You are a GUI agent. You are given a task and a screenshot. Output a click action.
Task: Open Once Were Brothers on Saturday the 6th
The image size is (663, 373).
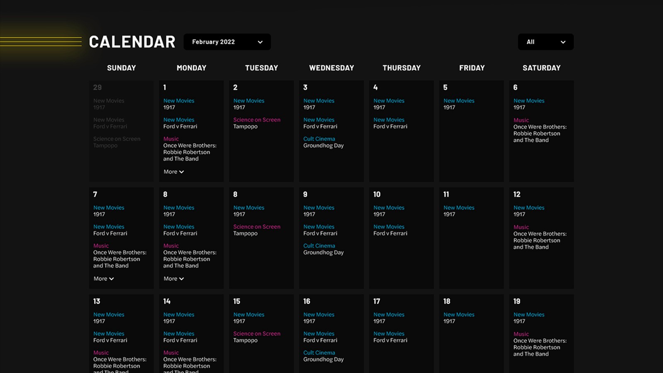tap(540, 133)
